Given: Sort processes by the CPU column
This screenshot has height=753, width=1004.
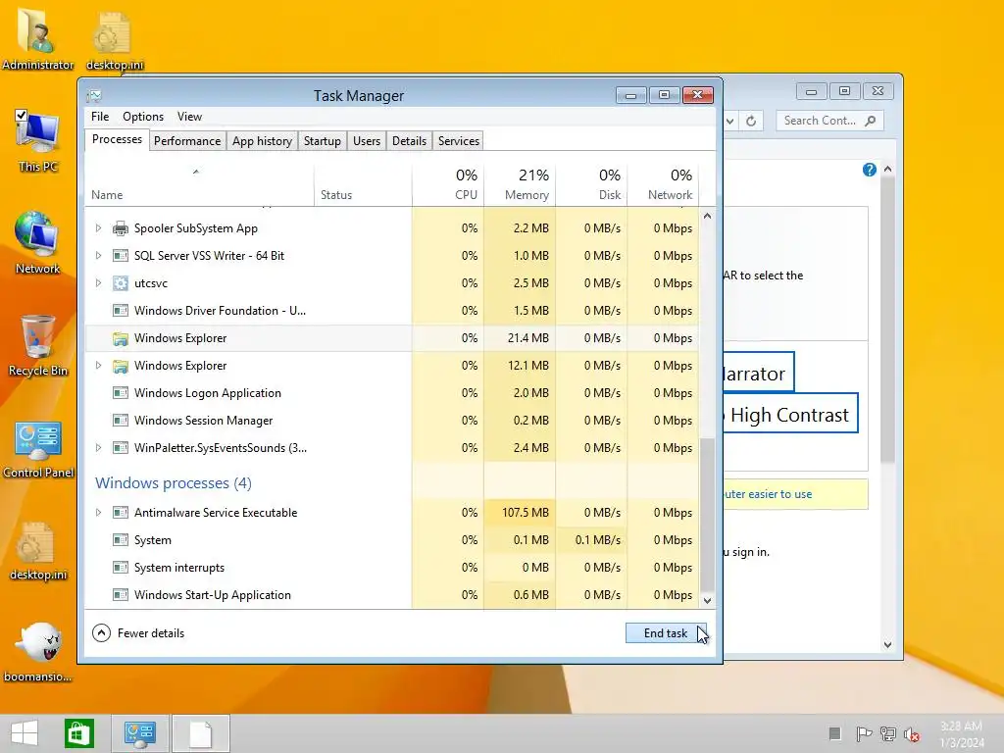Looking at the screenshot, I should pos(448,183).
